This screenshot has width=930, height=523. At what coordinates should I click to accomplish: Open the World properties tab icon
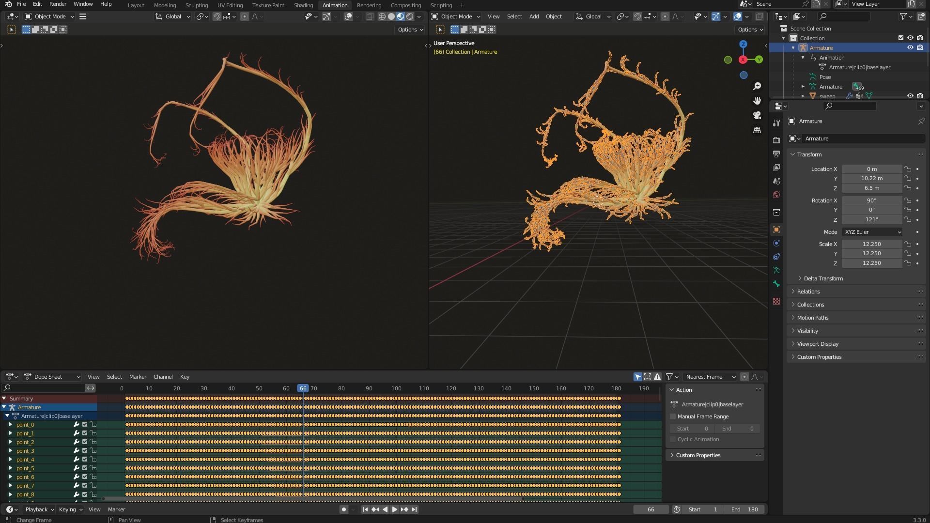point(776,195)
